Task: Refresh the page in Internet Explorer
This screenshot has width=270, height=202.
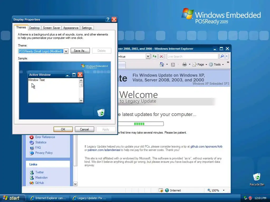Action: click(x=155, y=56)
